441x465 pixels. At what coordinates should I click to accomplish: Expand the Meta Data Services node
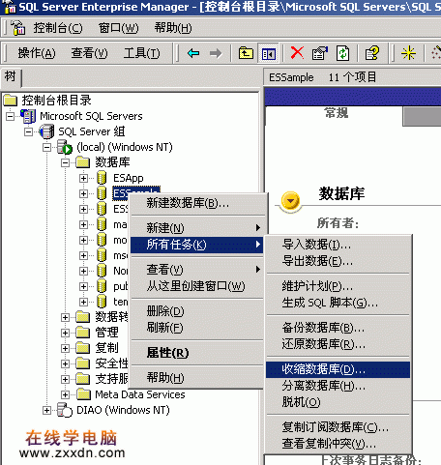coord(65,394)
